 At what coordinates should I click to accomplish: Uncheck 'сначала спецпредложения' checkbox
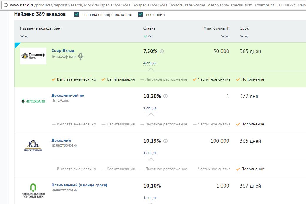point(77,14)
